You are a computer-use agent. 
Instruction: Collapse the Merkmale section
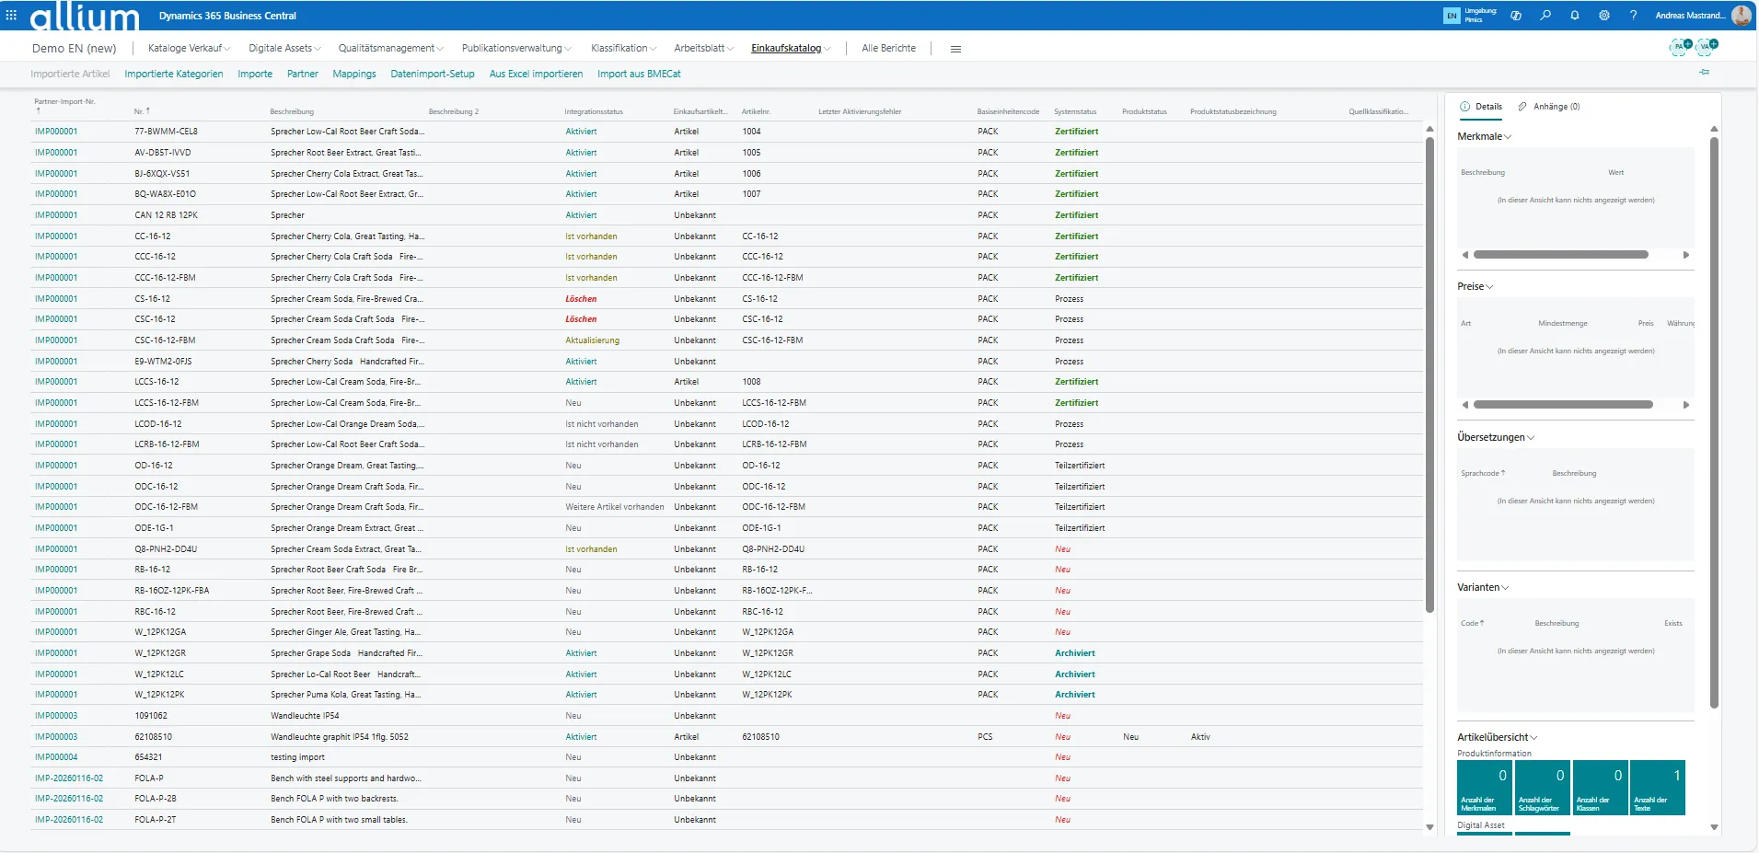pyautogui.click(x=1484, y=136)
